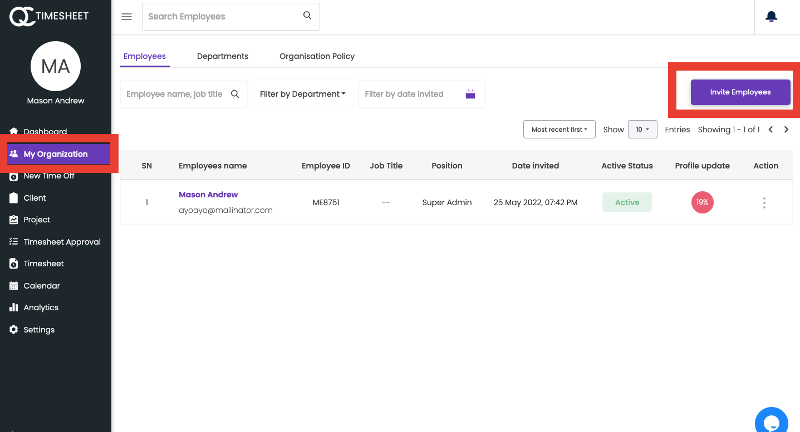The height and width of the screenshot is (432, 800).
Task: Select the Calendar sidebar icon
Action: (x=41, y=285)
